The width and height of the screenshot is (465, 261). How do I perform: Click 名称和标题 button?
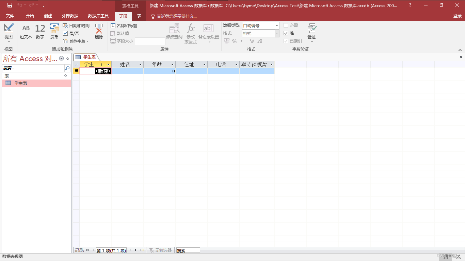(124, 26)
